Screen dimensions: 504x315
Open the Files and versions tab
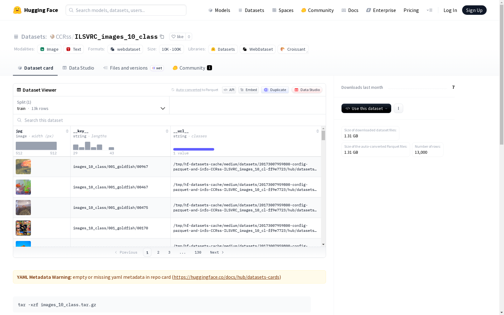[x=133, y=68]
